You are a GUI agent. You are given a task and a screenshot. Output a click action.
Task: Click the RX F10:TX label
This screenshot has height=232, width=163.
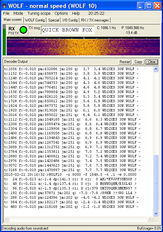(x=13, y=31)
